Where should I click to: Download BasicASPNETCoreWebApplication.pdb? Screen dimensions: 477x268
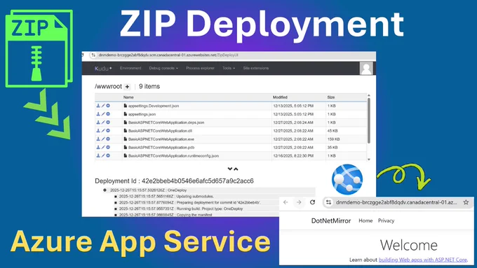pyautogui.click(x=98, y=147)
